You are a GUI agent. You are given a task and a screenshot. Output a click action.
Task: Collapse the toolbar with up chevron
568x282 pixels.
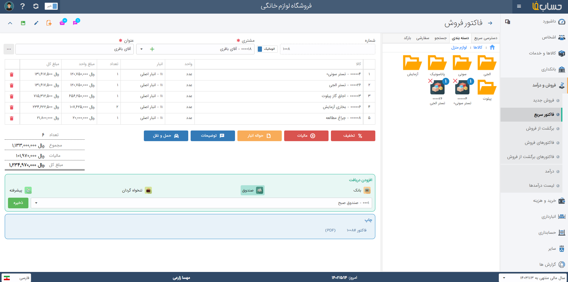10,23
